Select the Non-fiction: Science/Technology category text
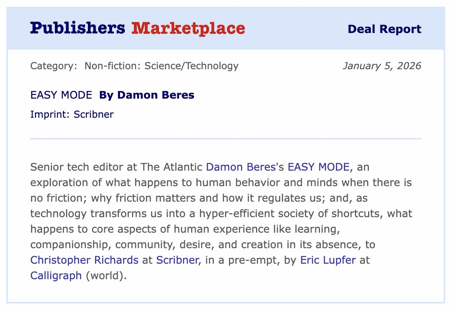 point(161,66)
